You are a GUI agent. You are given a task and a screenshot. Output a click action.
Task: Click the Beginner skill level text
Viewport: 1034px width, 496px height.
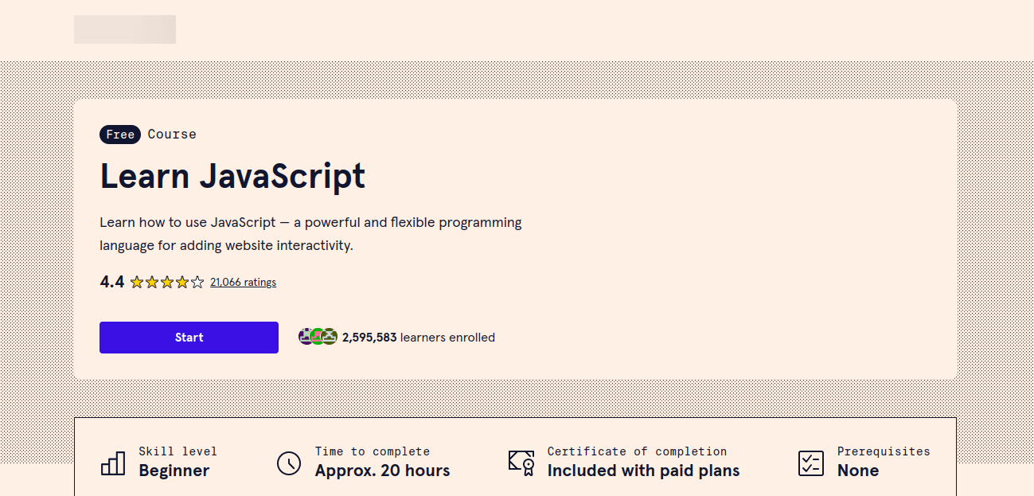pyautogui.click(x=174, y=471)
